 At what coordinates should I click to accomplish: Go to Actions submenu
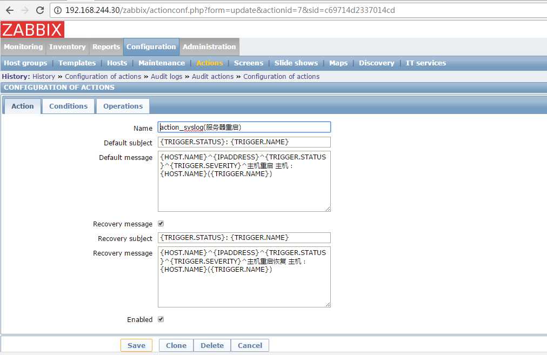[209, 63]
